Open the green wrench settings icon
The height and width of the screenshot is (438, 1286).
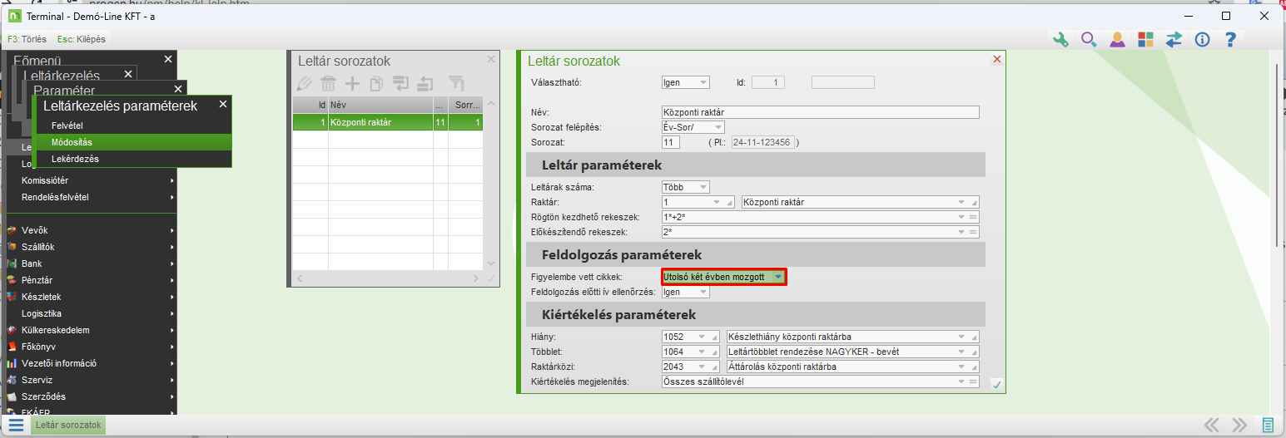(x=1060, y=39)
